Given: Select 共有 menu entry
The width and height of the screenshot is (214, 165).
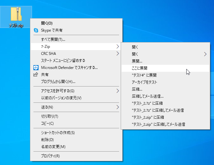Looking at the screenshot, I should tap(76, 75).
